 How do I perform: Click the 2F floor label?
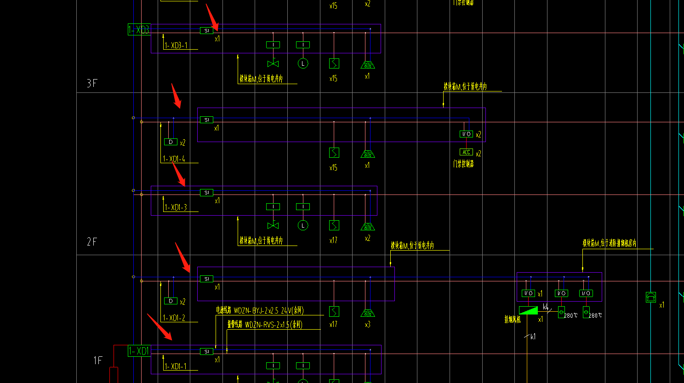click(x=92, y=242)
